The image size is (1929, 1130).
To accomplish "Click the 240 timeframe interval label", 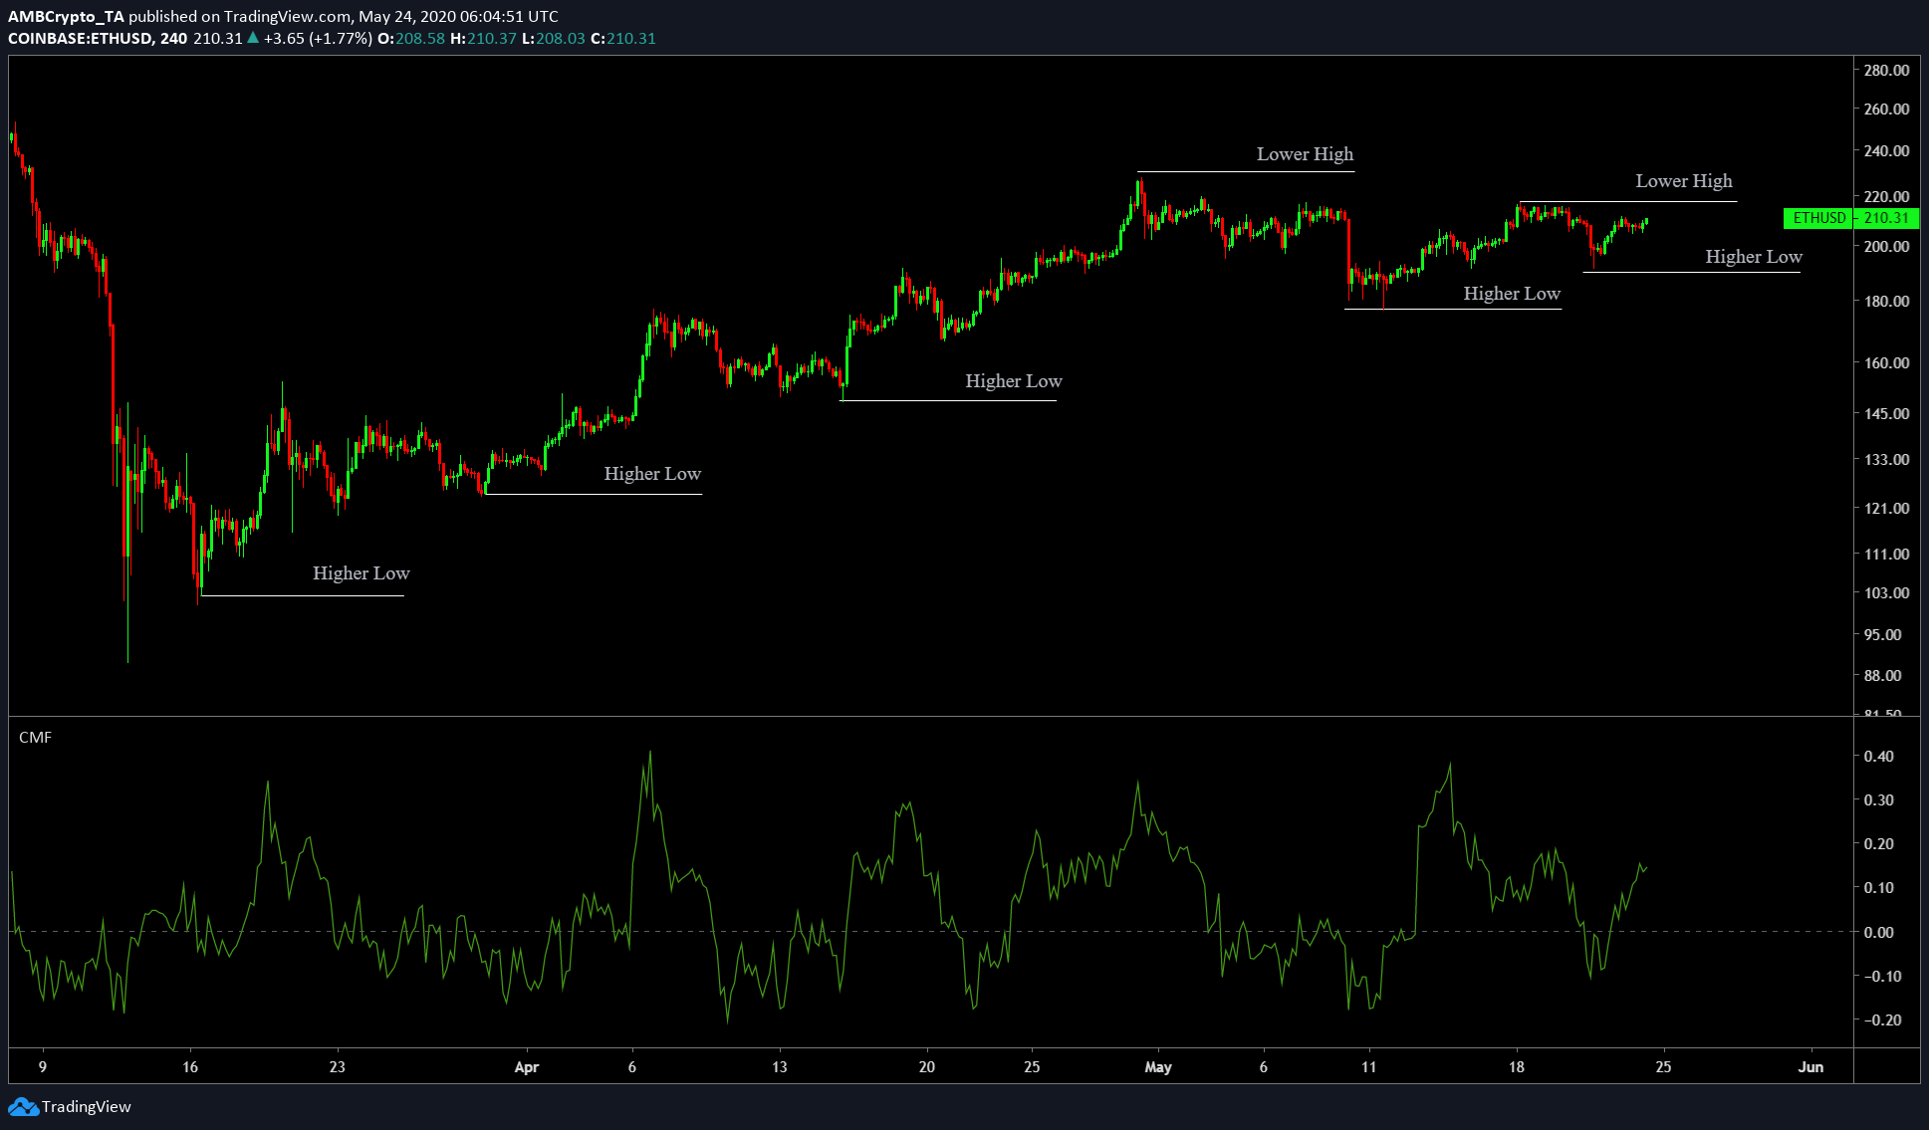I will point(173,38).
